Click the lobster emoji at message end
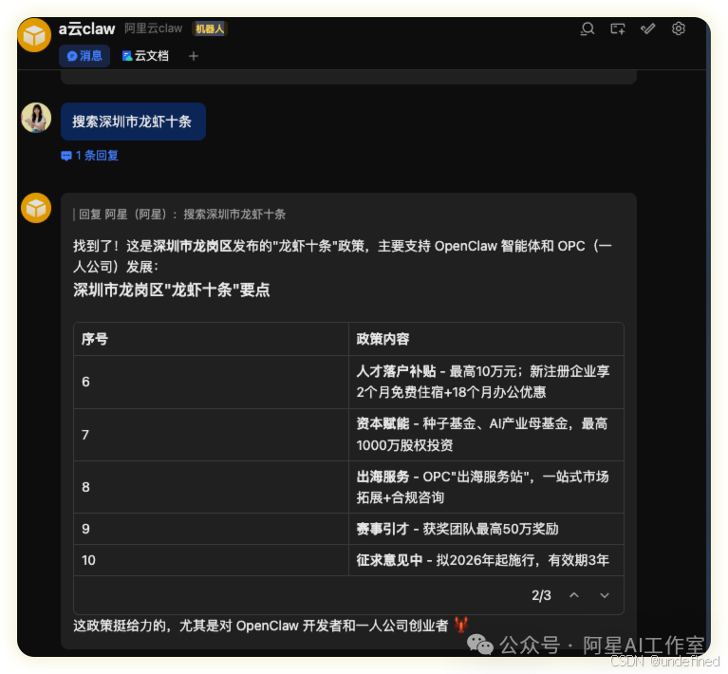The height and width of the screenshot is (674, 728). click(461, 625)
